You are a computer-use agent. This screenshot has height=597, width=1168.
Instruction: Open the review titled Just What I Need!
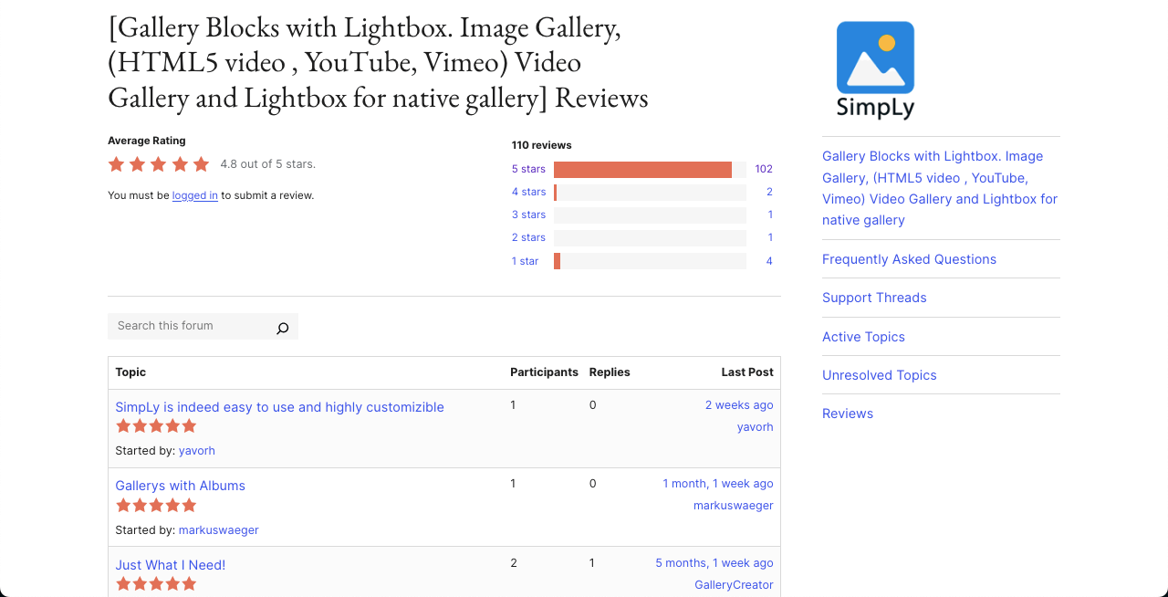[170, 564]
